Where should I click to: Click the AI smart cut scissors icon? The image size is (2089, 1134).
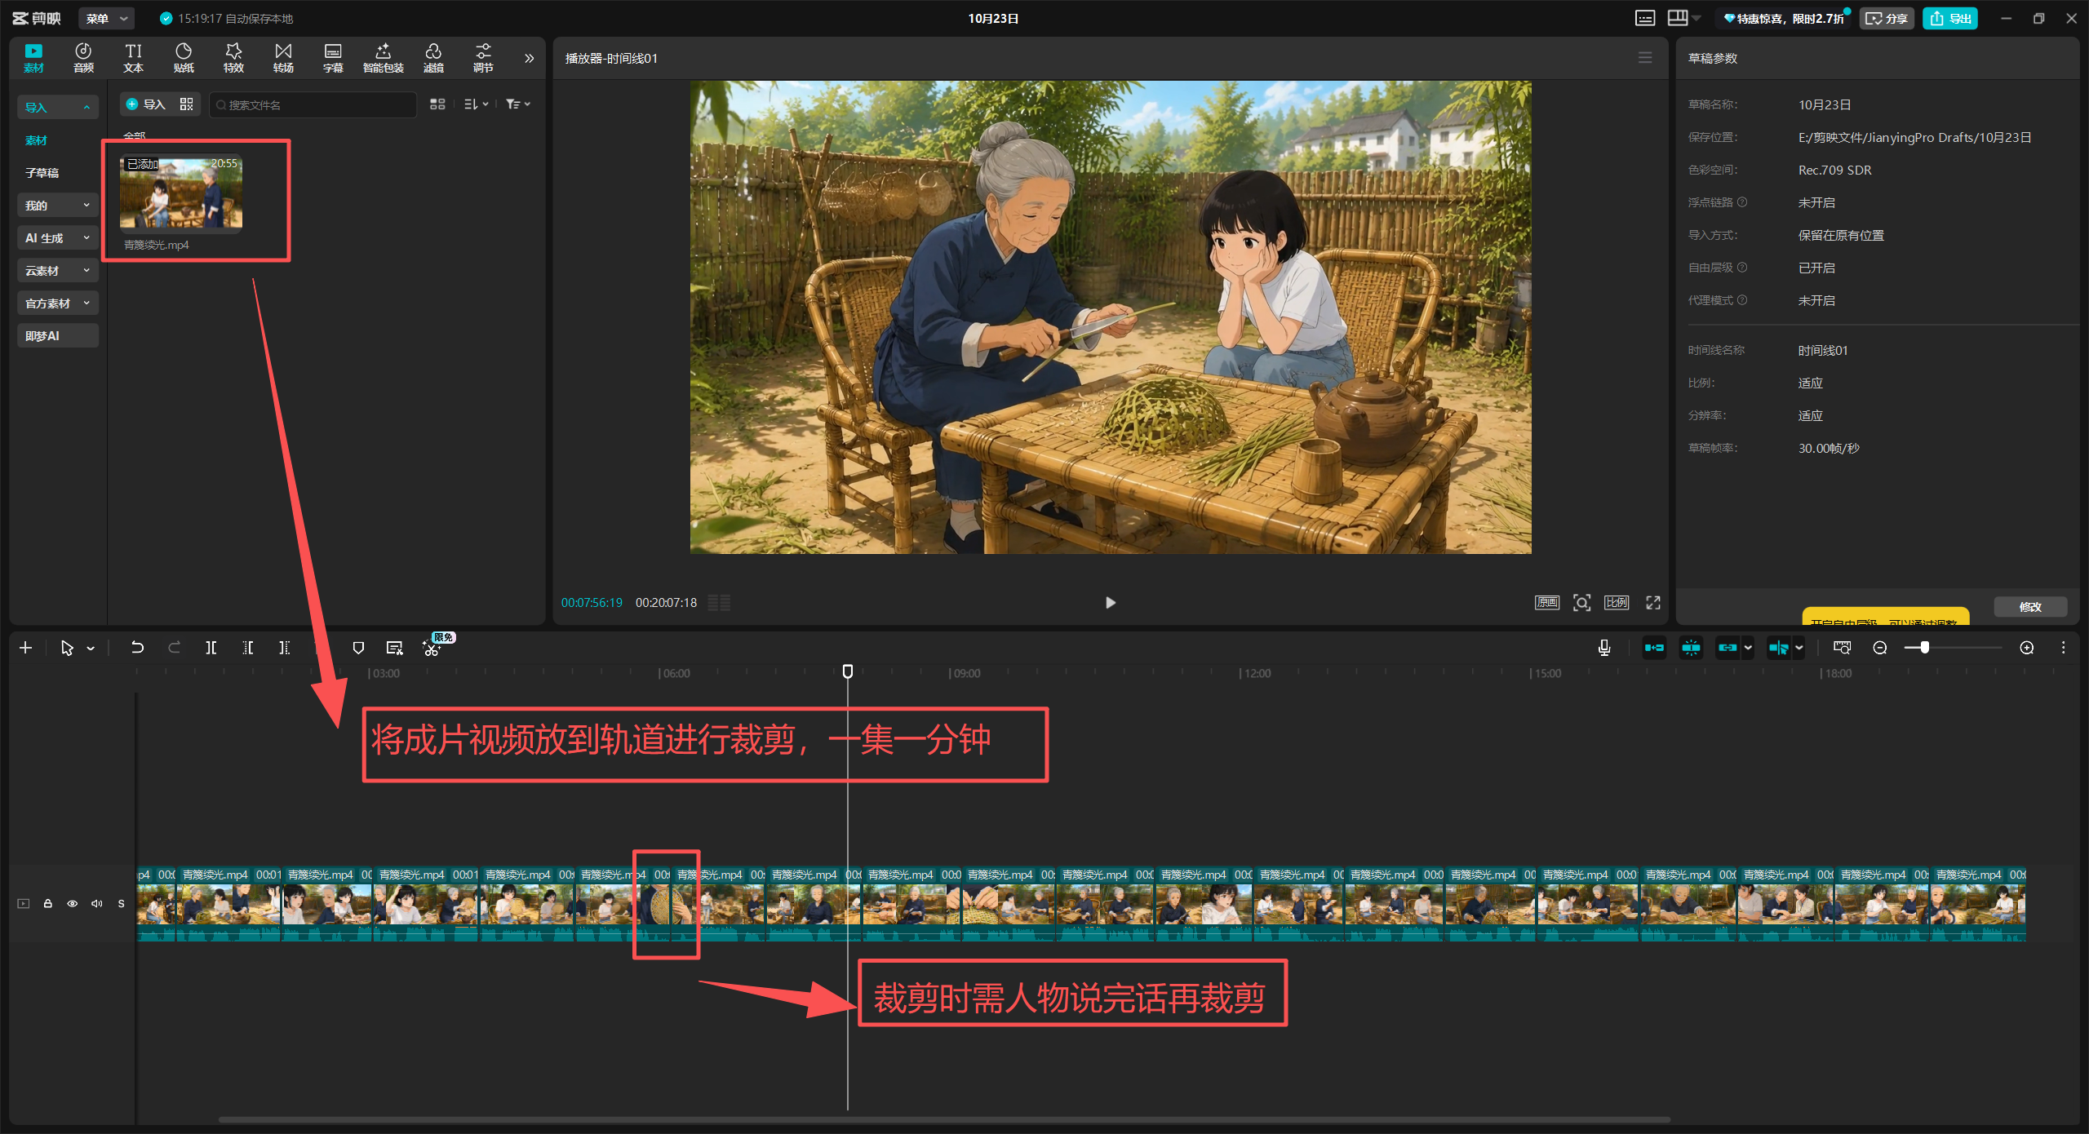pyautogui.click(x=431, y=648)
